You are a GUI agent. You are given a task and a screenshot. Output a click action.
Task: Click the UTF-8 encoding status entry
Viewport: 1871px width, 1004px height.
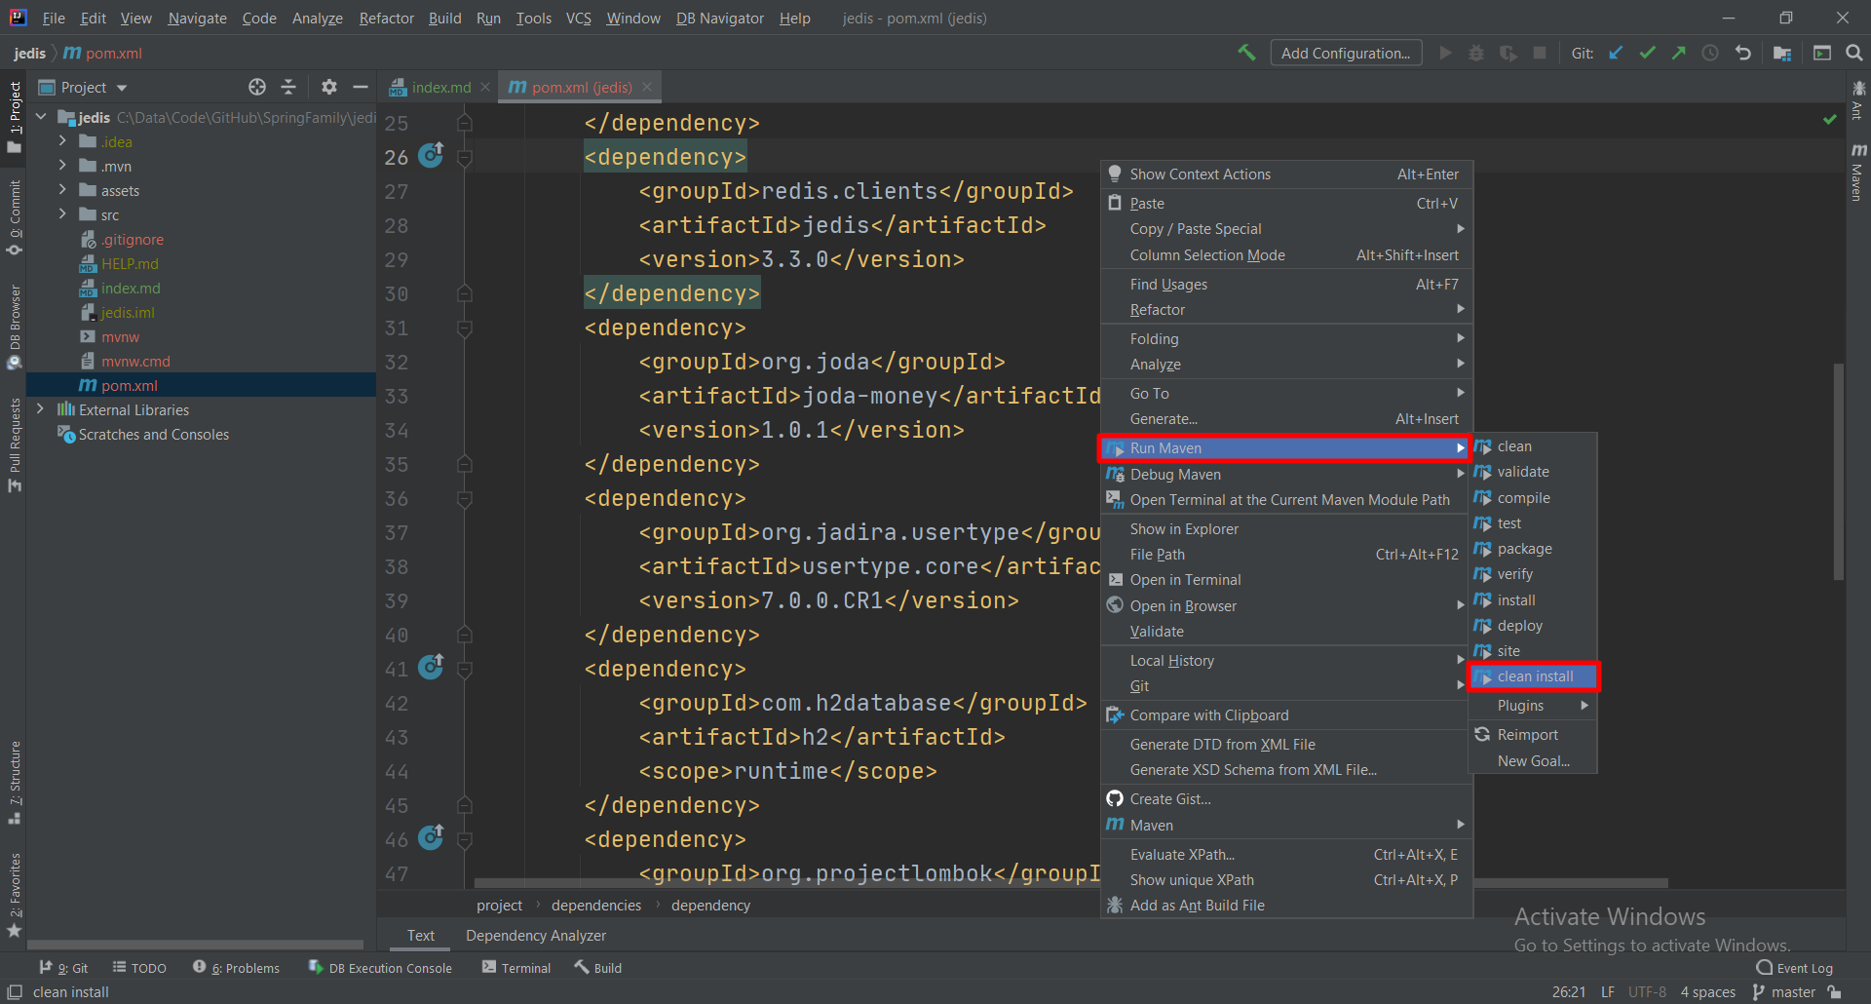pos(1647,992)
